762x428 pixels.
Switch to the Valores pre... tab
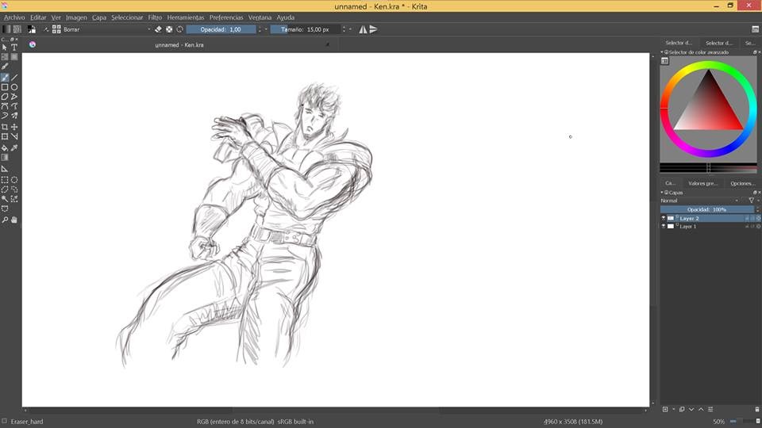[x=702, y=183]
